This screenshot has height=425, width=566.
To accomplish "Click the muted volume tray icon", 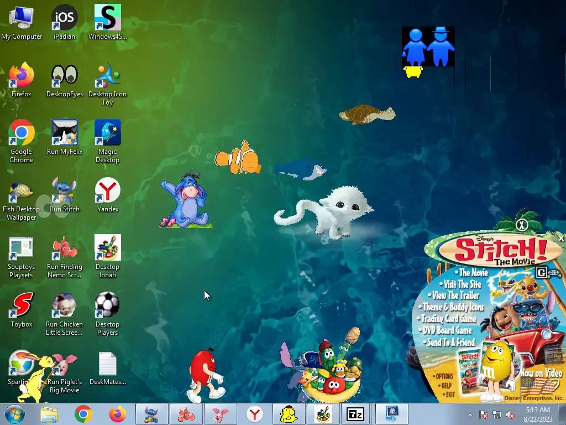I will 510,414.
